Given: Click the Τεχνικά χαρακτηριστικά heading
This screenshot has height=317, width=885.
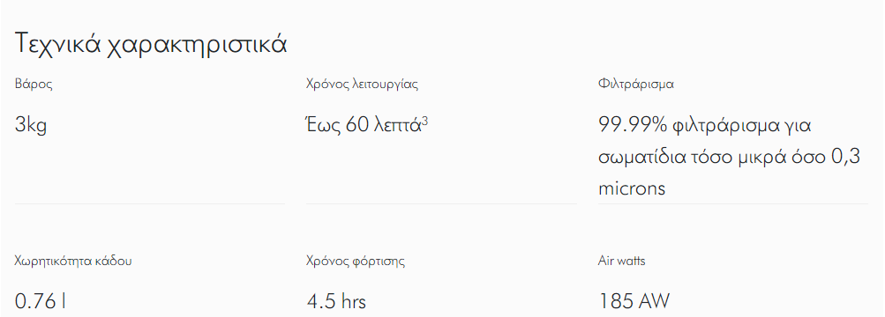Looking at the screenshot, I should [151, 45].
